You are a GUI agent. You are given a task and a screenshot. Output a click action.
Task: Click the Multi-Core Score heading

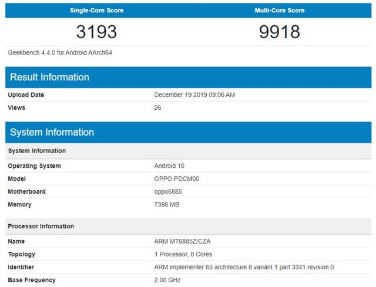tap(280, 11)
